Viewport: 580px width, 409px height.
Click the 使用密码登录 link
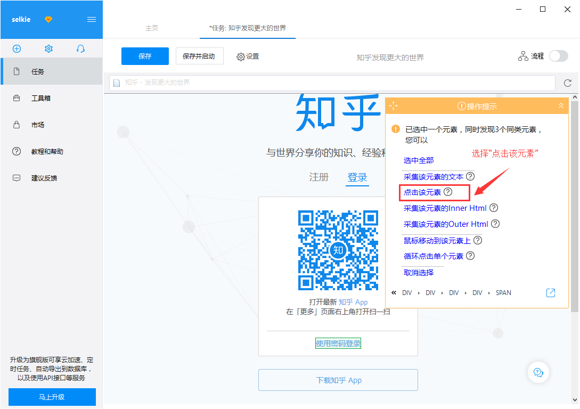tap(338, 343)
